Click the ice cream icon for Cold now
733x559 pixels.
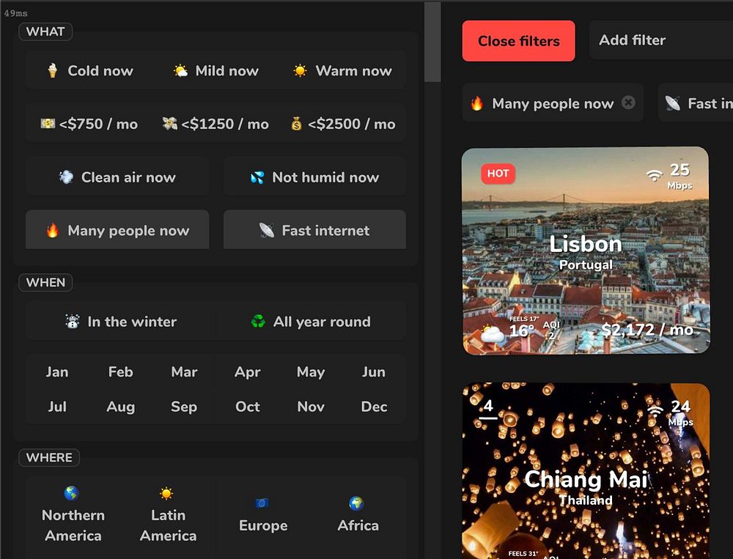click(x=52, y=70)
